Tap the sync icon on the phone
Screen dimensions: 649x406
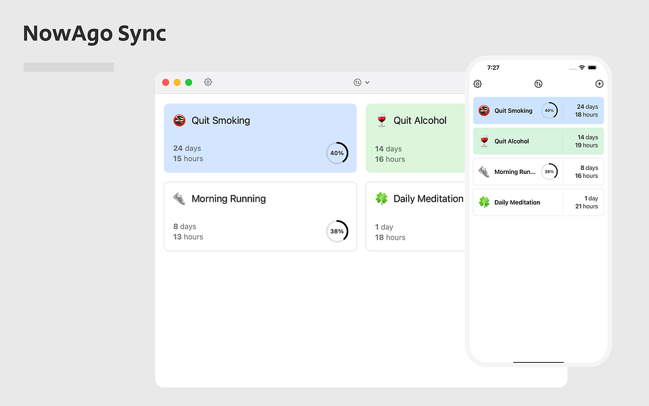click(538, 84)
